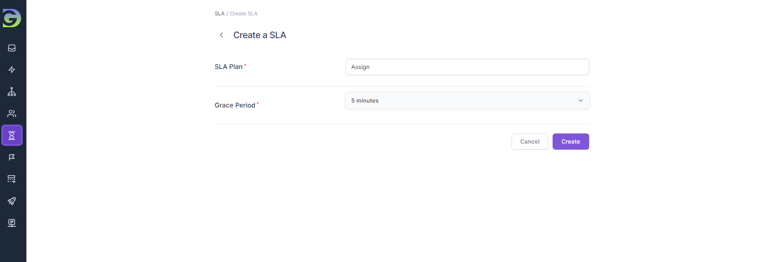Open the lightning bolt automation icon

12,70
